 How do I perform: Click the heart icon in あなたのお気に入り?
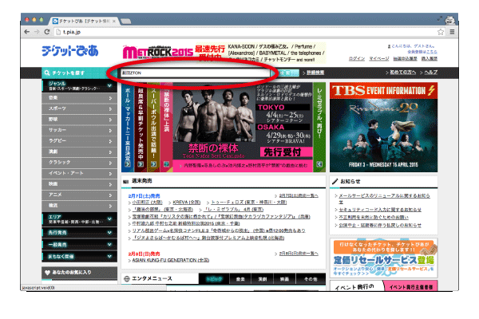coord(47,273)
